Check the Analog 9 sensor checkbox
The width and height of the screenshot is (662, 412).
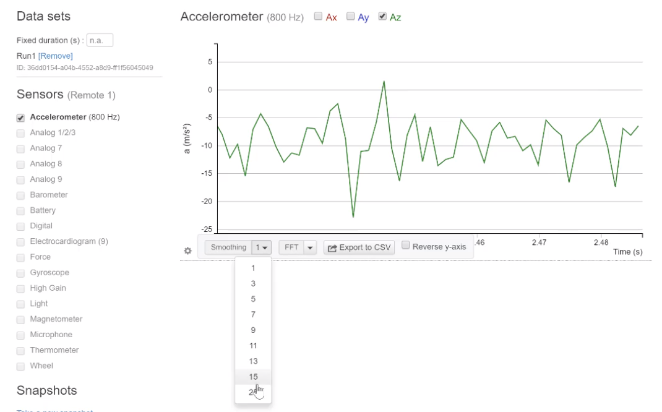pyautogui.click(x=20, y=180)
